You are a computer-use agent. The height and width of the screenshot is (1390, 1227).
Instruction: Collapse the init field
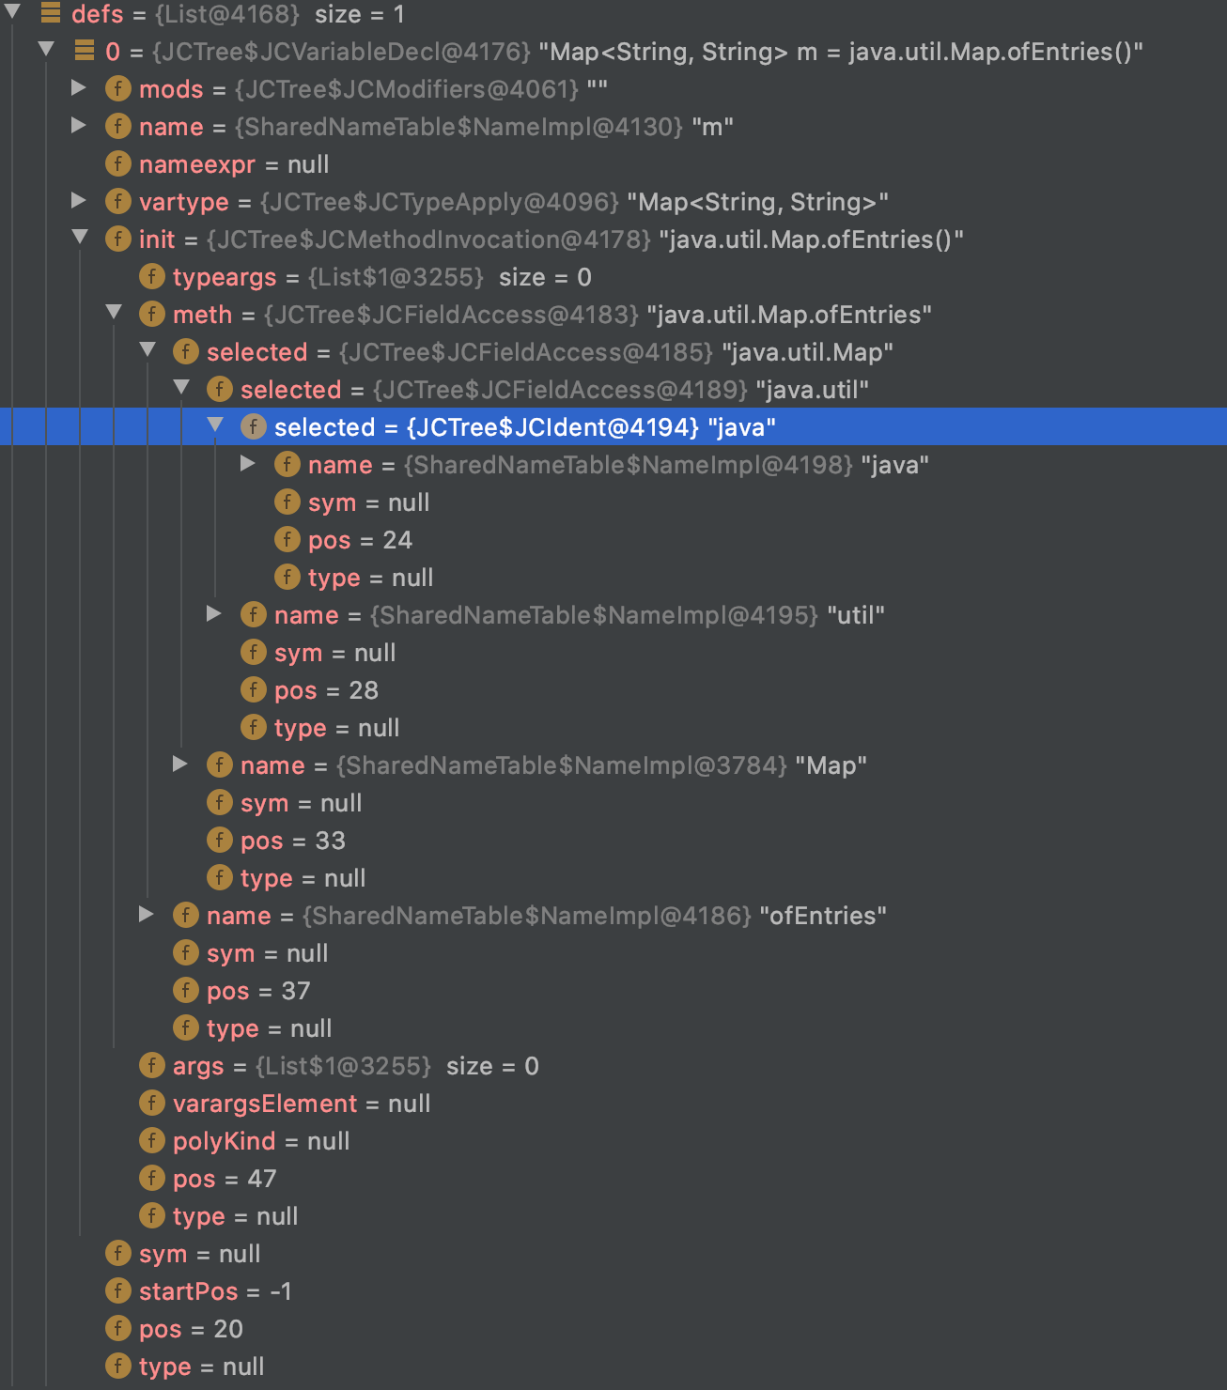coord(80,237)
